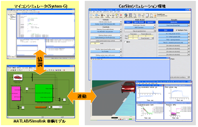Open the File menu in CarSim
Screen dimensions: 198x127
click(x=91, y=12)
